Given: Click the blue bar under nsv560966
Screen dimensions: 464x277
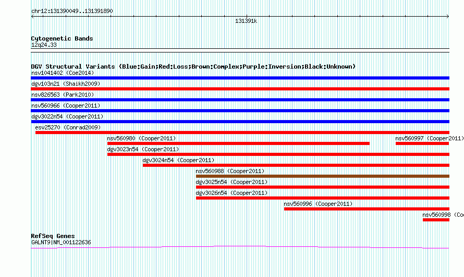Looking at the screenshot, I should [x=240, y=111].
